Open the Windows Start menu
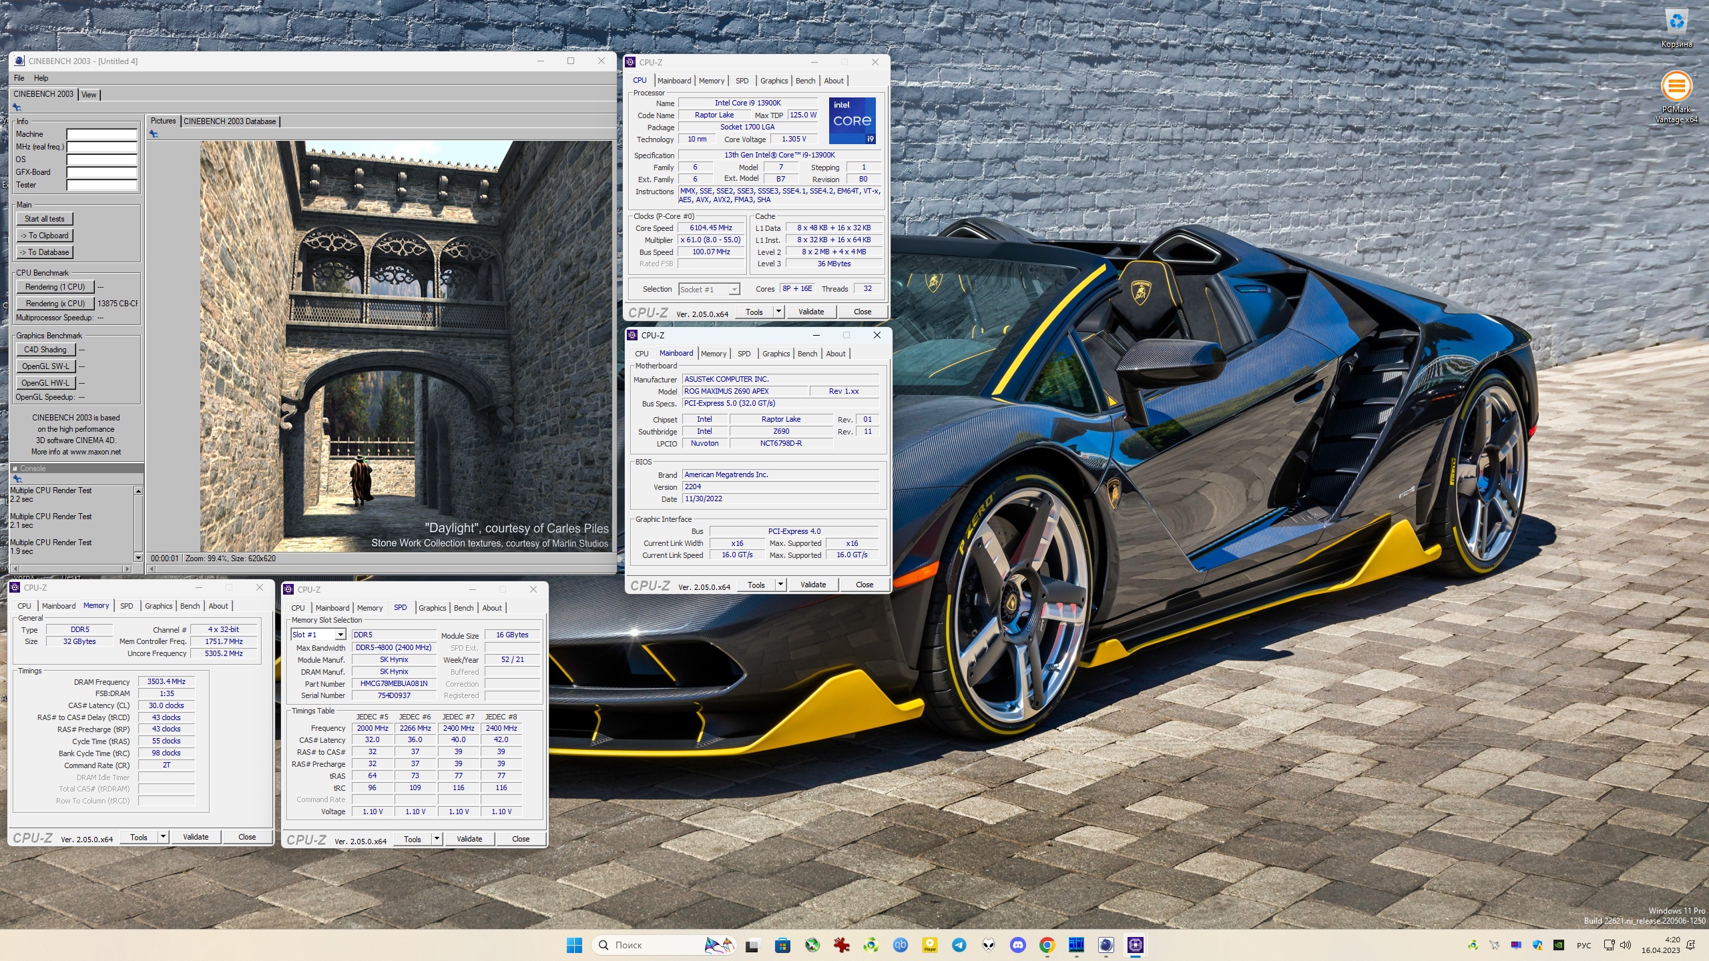The image size is (1709, 961). [574, 945]
